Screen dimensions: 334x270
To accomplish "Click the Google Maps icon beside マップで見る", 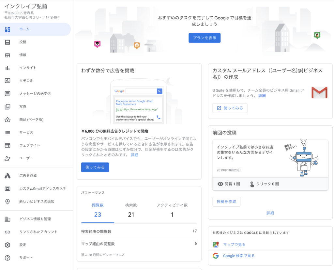I will (216, 245).
